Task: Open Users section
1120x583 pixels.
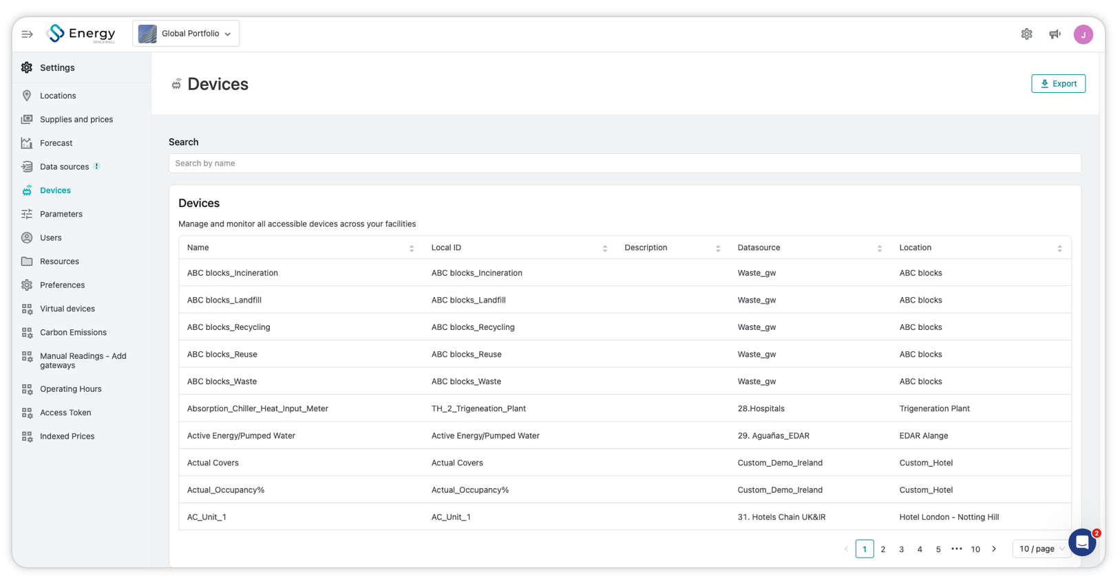Action: (x=51, y=238)
